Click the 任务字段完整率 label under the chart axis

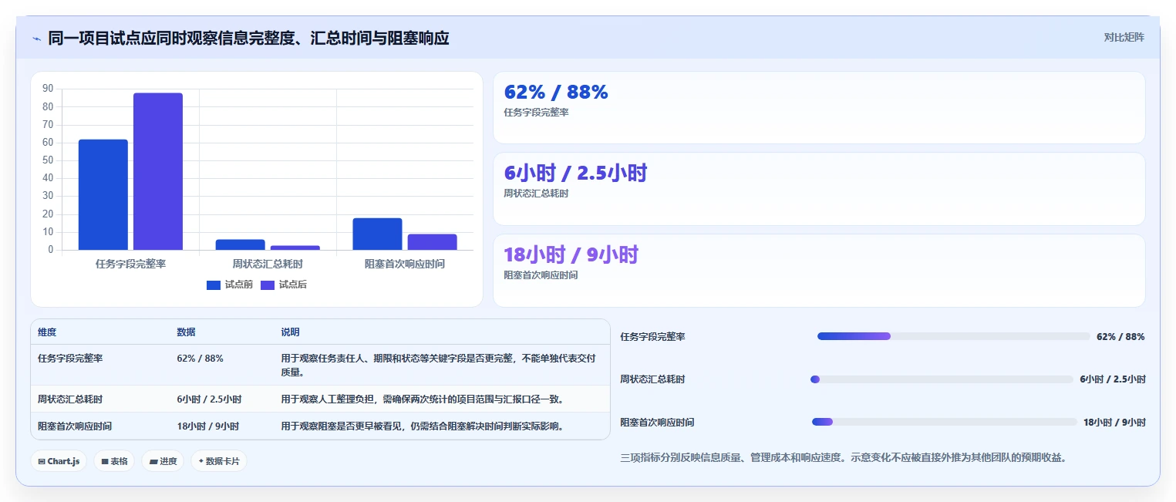(x=130, y=264)
